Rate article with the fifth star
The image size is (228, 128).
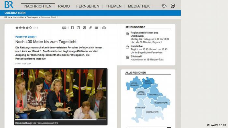coord(30,28)
